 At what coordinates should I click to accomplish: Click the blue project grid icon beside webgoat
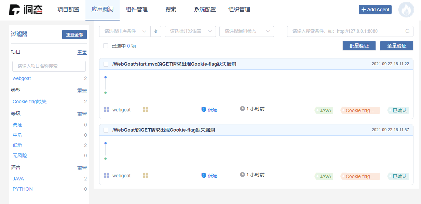coord(106,109)
